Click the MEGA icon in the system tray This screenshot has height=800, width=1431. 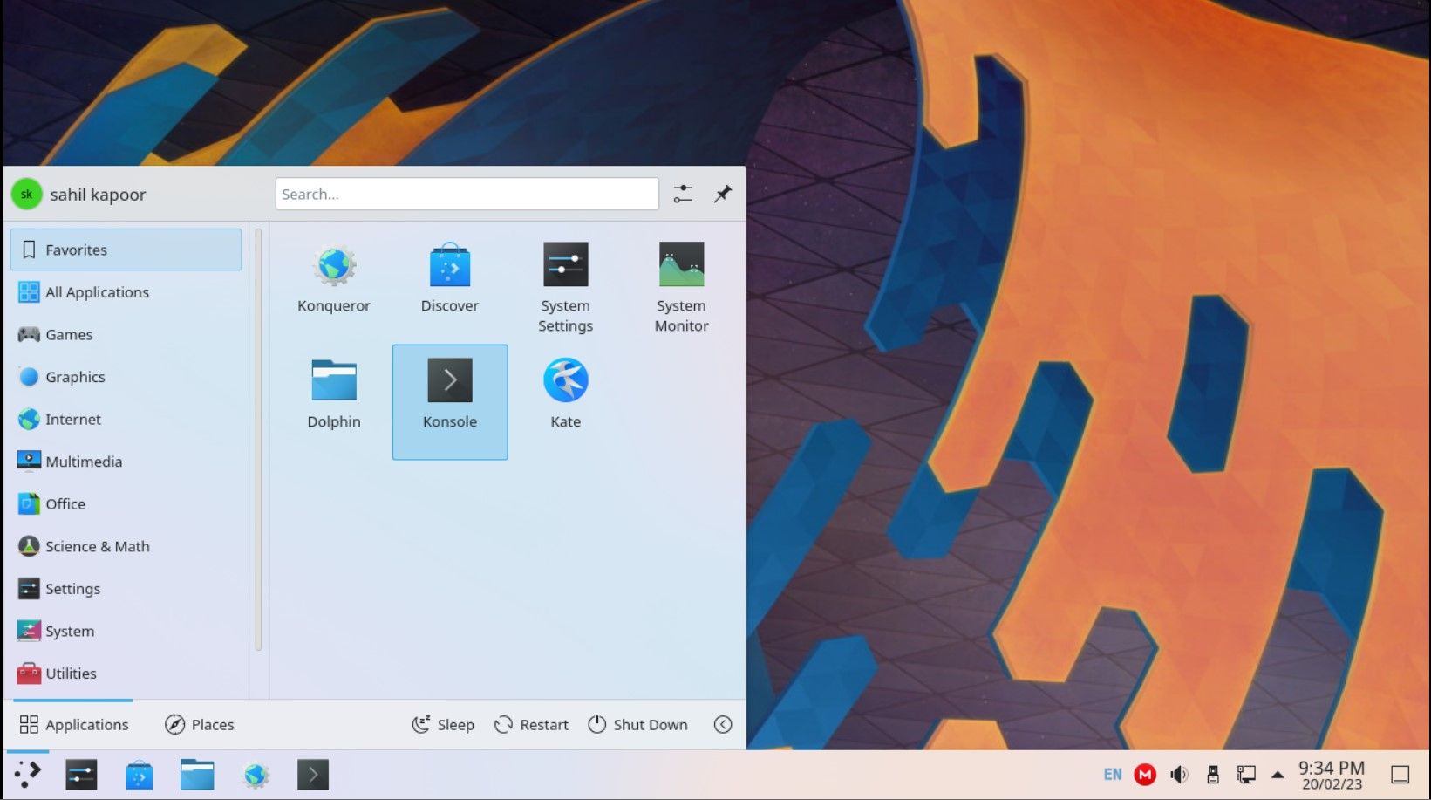point(1145,774)
